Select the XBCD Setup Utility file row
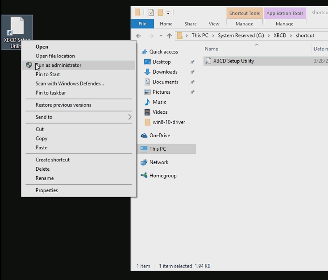The width and height of the screenshot is (328, 280). click(266, 61)
